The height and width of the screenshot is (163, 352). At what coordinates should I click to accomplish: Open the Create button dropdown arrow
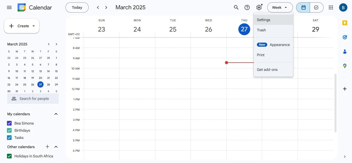coord(33,26)
